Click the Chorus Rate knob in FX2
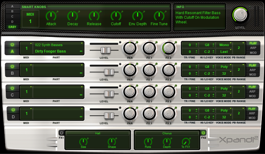This screenshot has height=154, width=265. point(148,142)
